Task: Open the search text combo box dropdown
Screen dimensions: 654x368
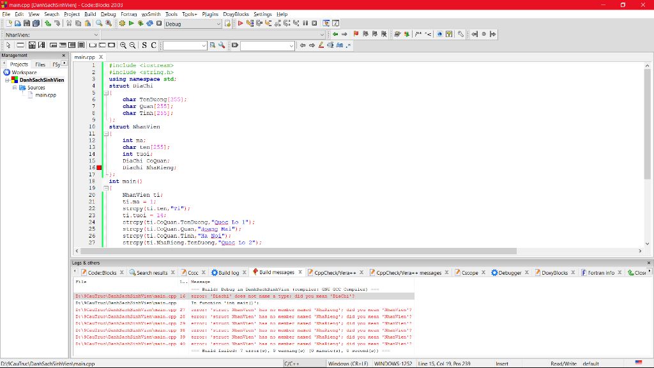Action: coord(204,45)
